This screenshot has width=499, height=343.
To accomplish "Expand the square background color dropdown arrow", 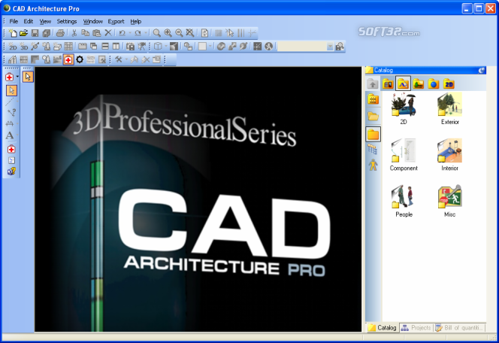I will tap(210, 47).
